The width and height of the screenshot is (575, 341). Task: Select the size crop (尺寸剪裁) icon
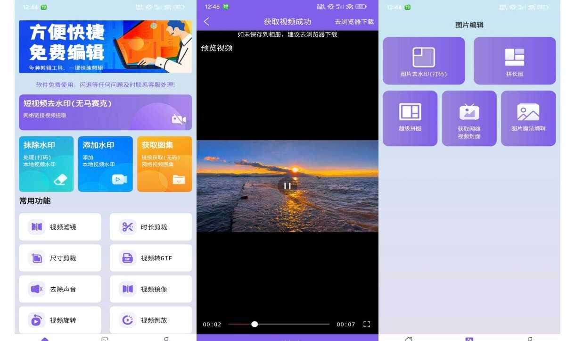[x=37, y=258]
